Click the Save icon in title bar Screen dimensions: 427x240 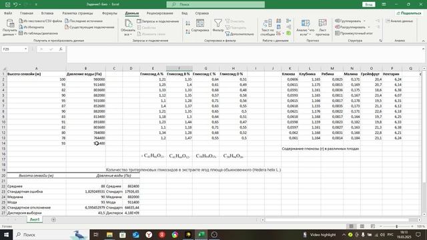click(7, 5)
